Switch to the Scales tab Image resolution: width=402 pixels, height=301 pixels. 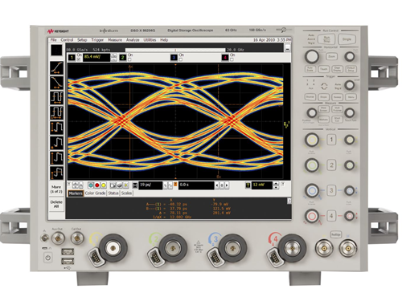tap(126, 193)
